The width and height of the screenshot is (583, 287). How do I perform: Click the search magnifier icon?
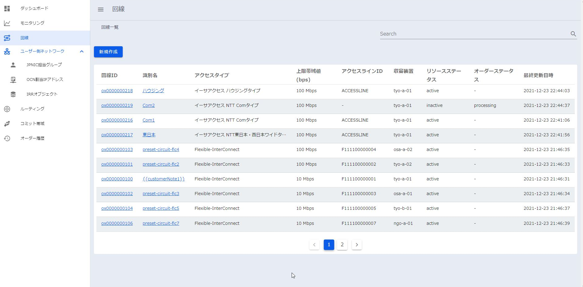[x=573, y=34]
